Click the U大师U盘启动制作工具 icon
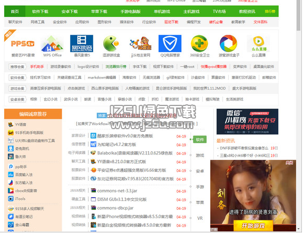 point(11,141)
